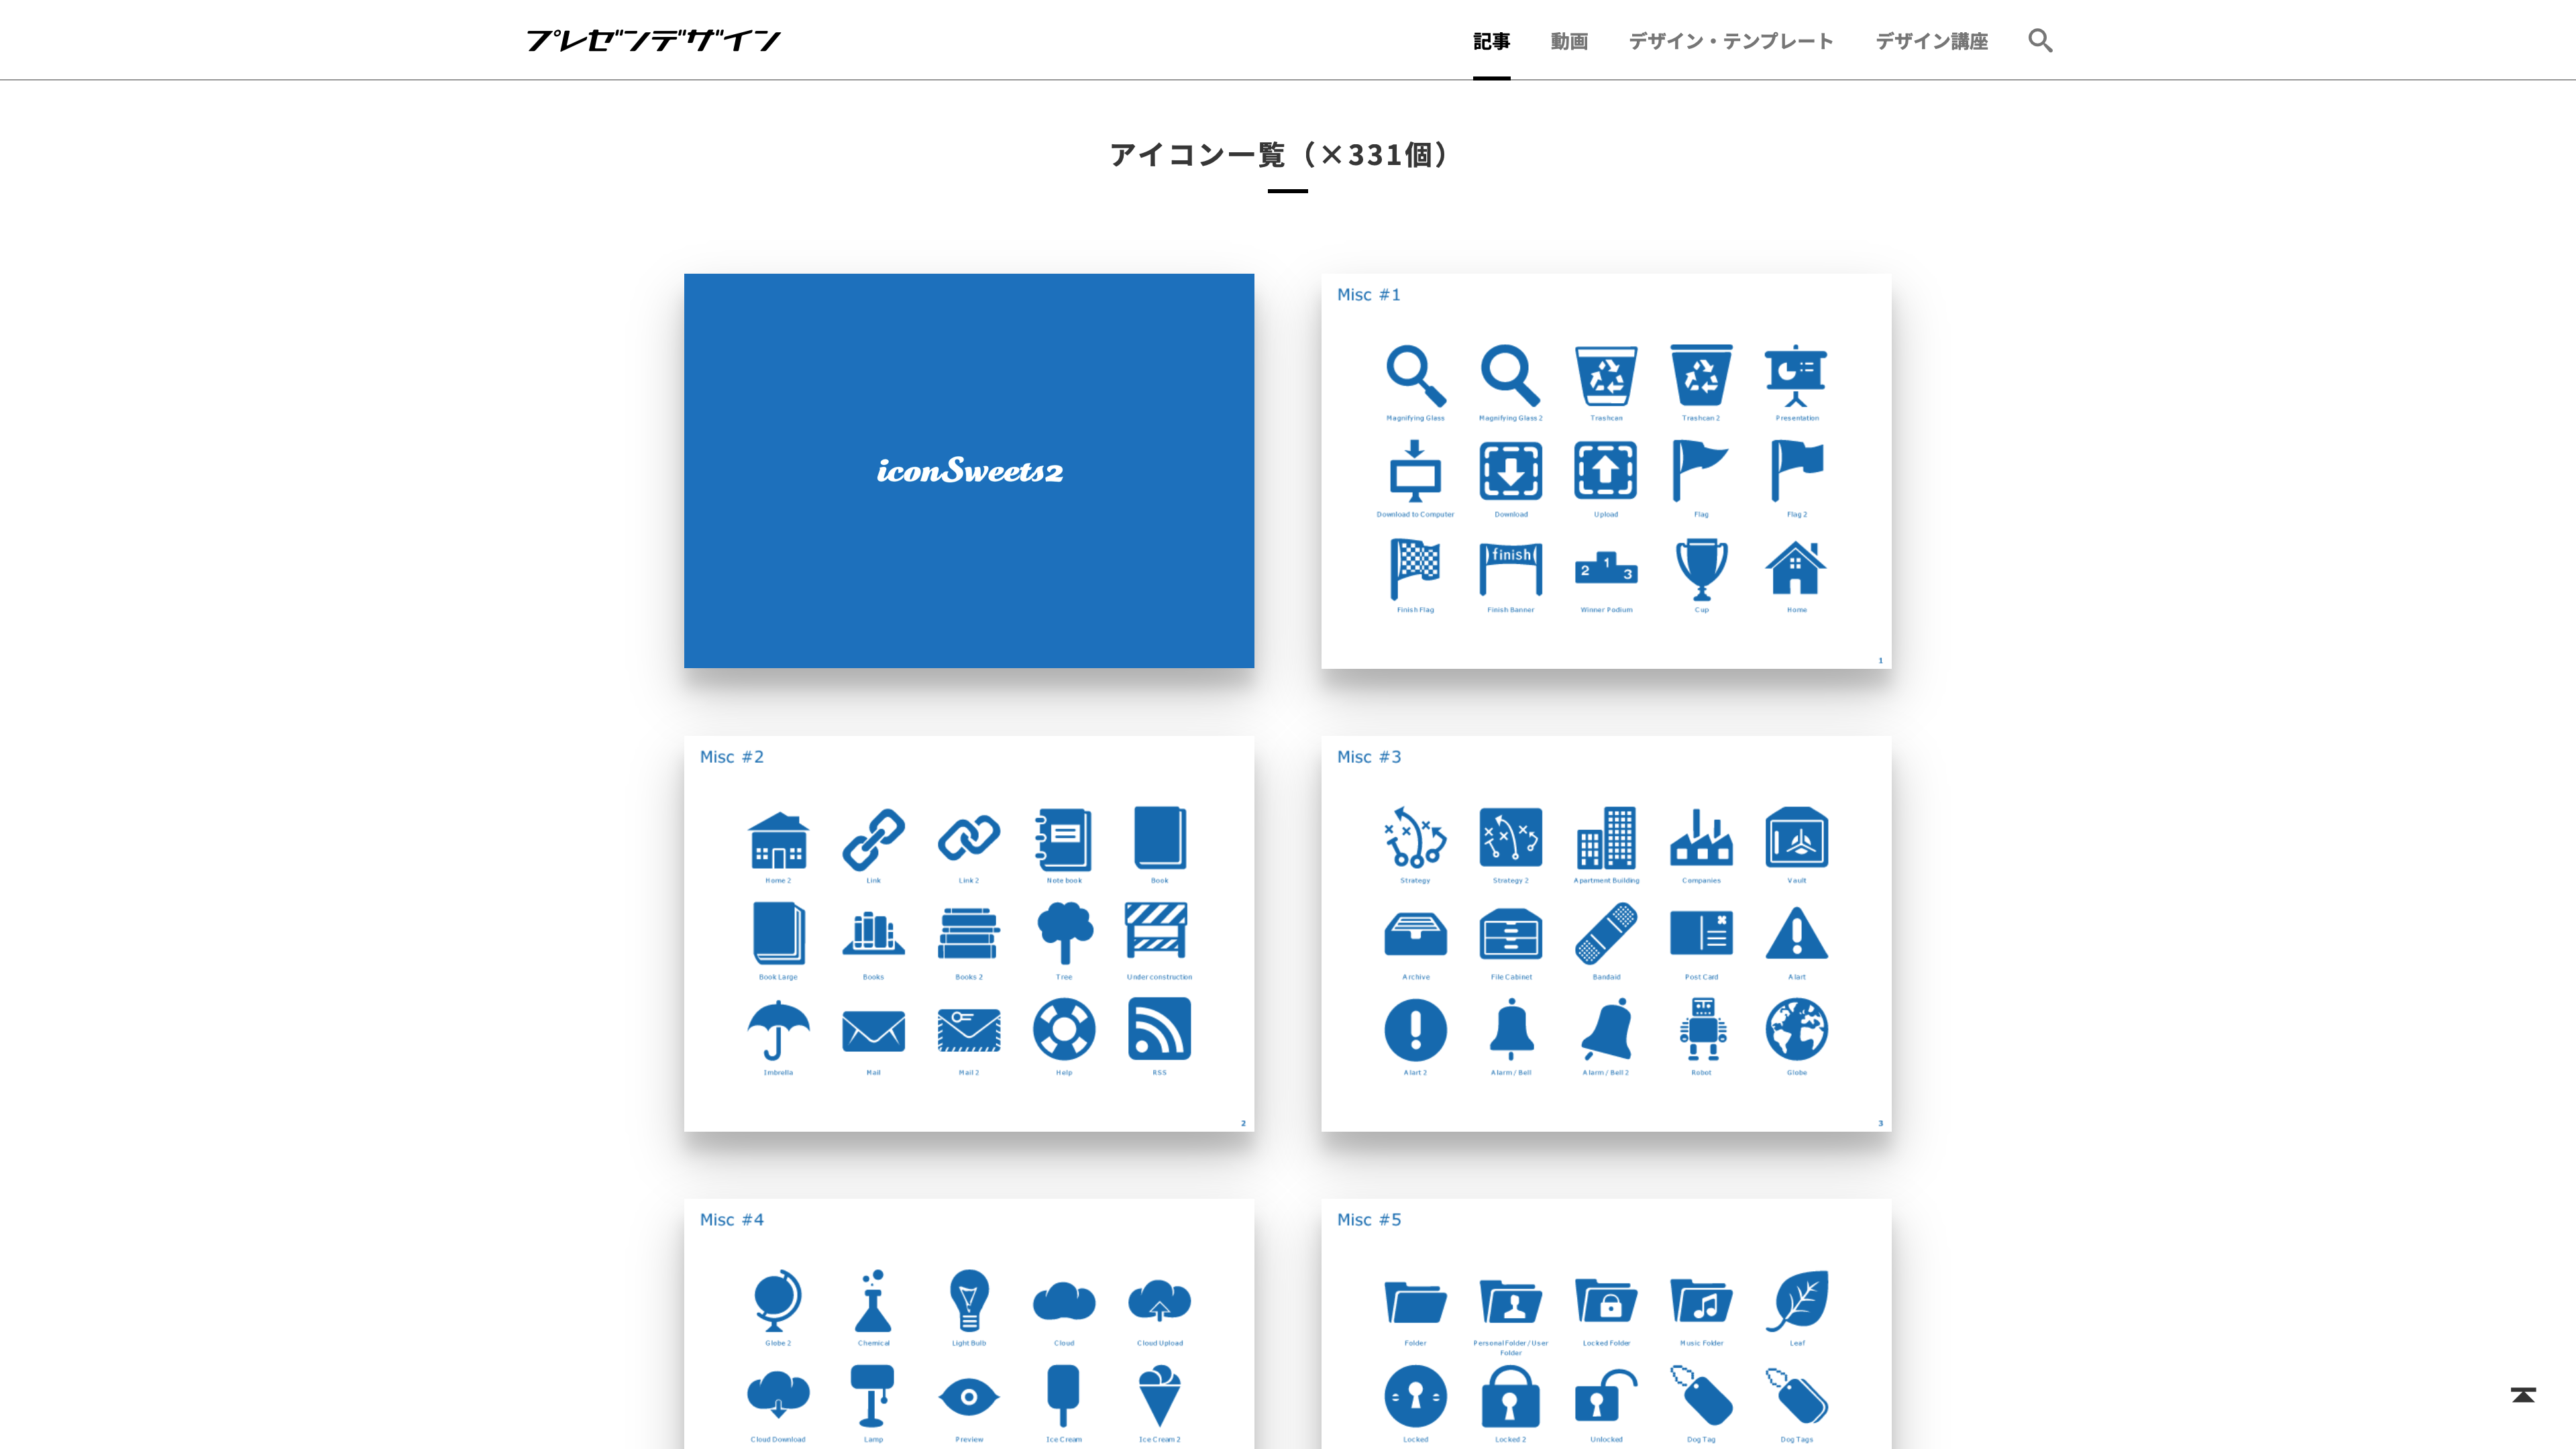The image size is (2576, 1449).
Task: Click the Strategy 2 icon in Misc #3
Action: (x=1510, y=837)
